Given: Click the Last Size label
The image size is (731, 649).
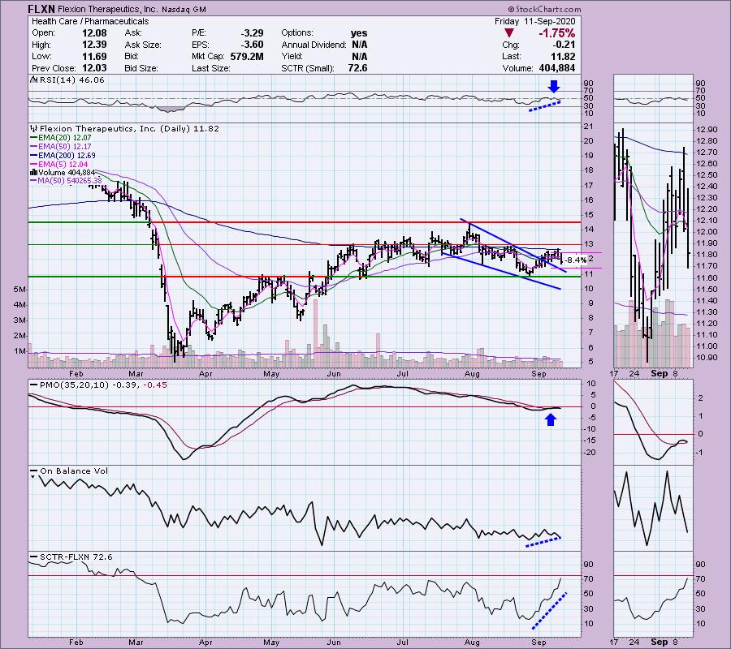Looking at the screenshot, I should tap(210, 68).
